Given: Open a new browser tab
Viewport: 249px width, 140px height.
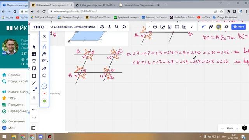Looking at the screenshot, I should click(x=165, y=5).
